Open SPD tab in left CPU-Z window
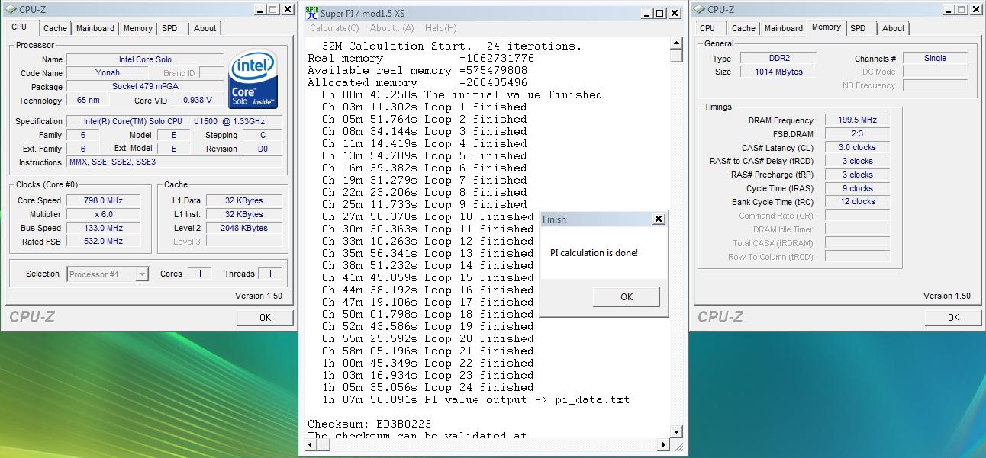The height and width of the screenshot is (458, 986). (x=169, y=28)
